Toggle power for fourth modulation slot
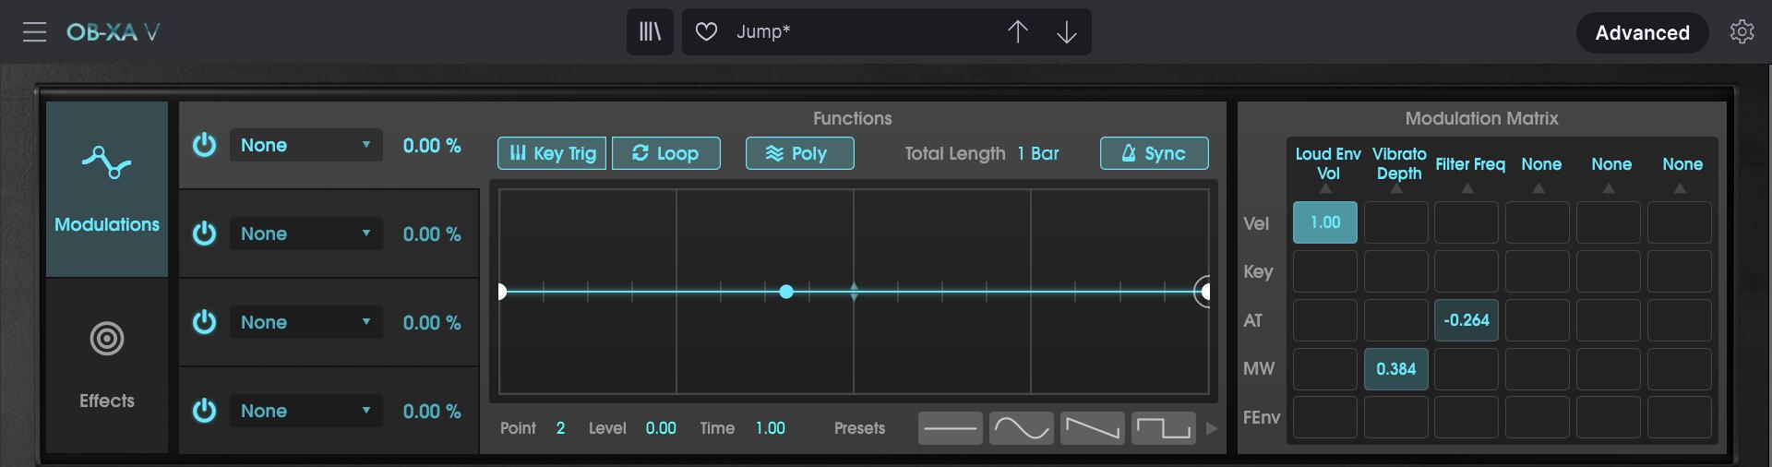The image size is (1772, 467). [204, 411]
